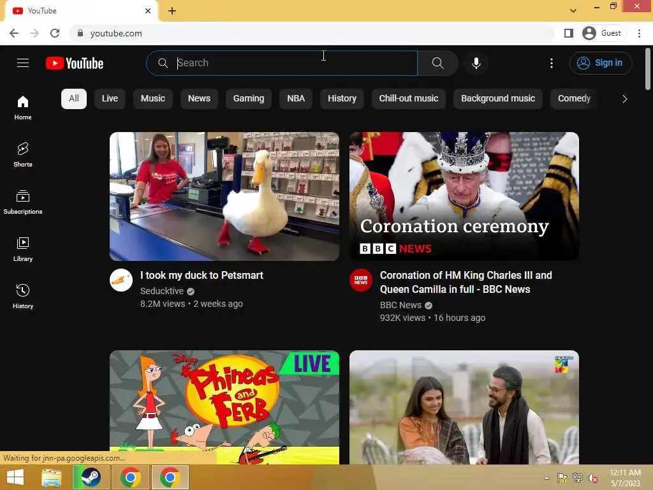Click muted volume tray icon
This screenshot has width=653, height=490.
coord(592,478)
